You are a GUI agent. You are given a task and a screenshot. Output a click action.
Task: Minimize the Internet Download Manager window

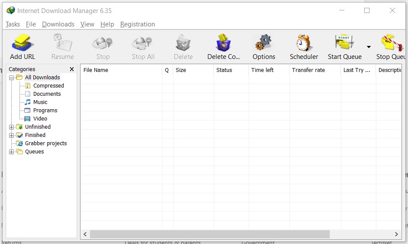(342, 10)
